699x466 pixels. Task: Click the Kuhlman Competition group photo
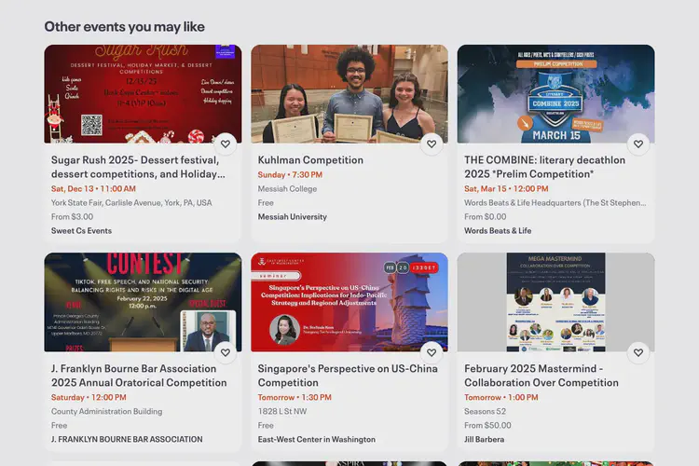click(349, 93)
